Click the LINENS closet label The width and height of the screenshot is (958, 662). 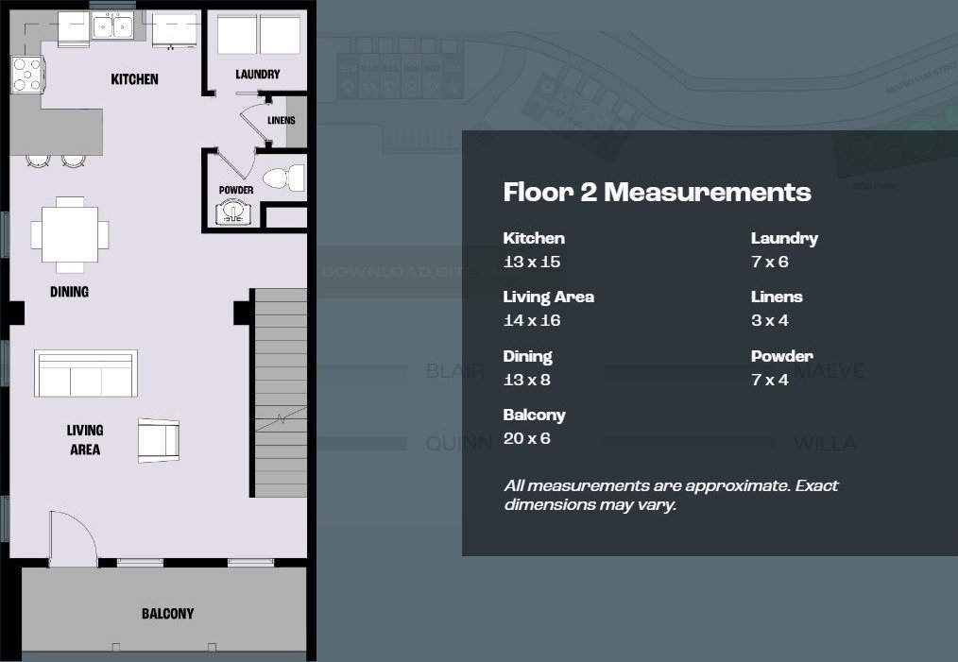click(281, 120)
